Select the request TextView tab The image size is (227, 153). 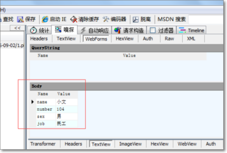(66, 39)
